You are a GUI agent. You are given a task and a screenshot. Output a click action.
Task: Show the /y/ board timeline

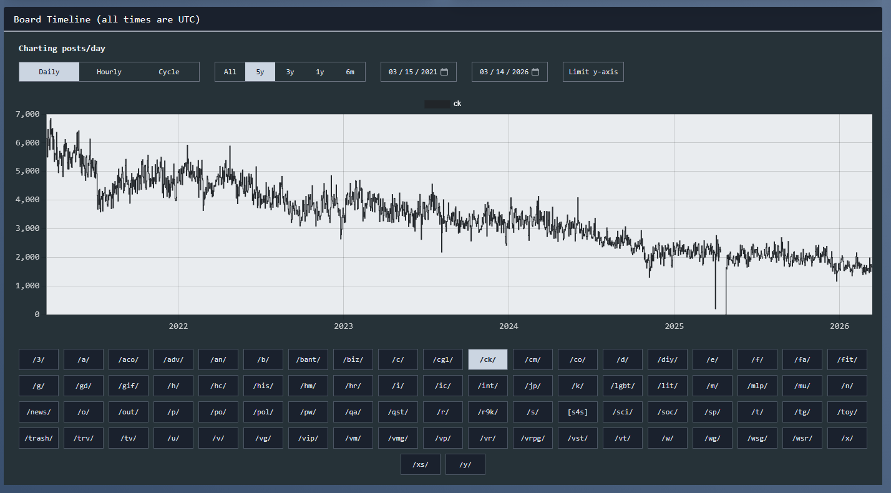click(465, 464)
